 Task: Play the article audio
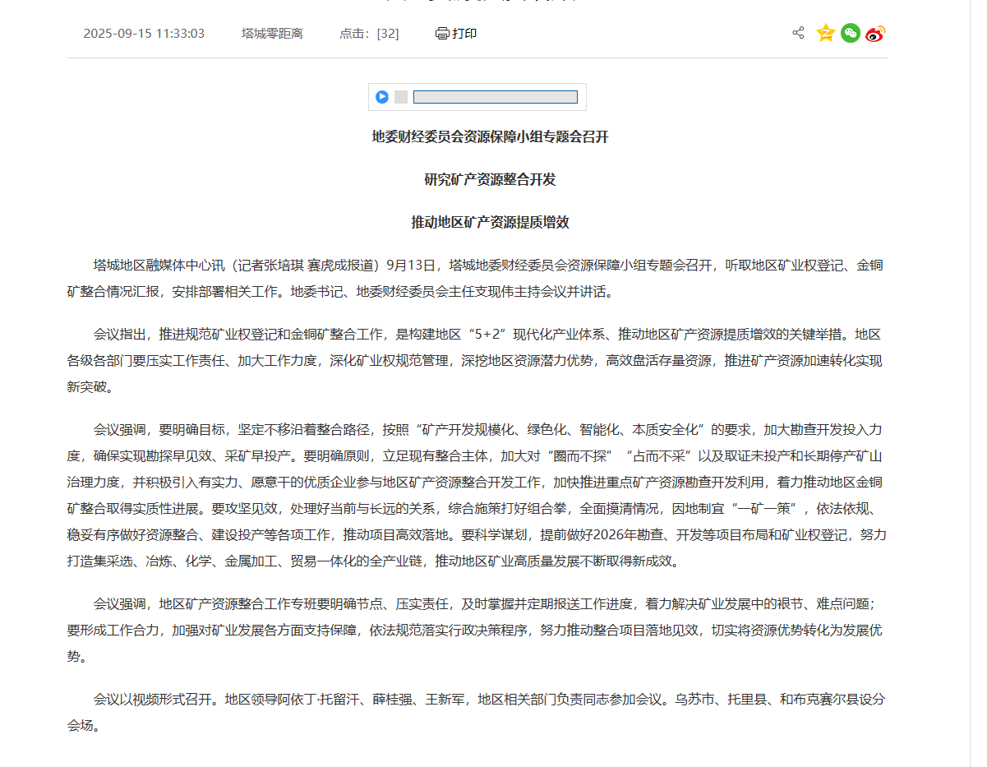382,97
